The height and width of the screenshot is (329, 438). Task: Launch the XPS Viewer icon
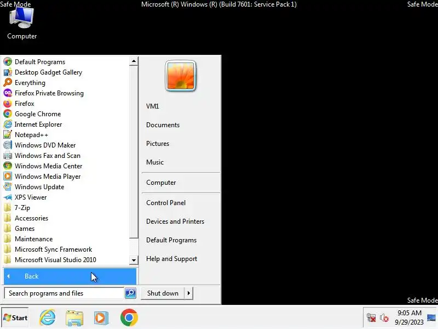8,197
